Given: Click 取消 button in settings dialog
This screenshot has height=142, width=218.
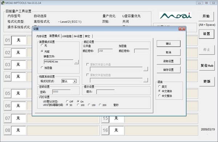Looking at the screenshot, I should click(x=169, y=53).
